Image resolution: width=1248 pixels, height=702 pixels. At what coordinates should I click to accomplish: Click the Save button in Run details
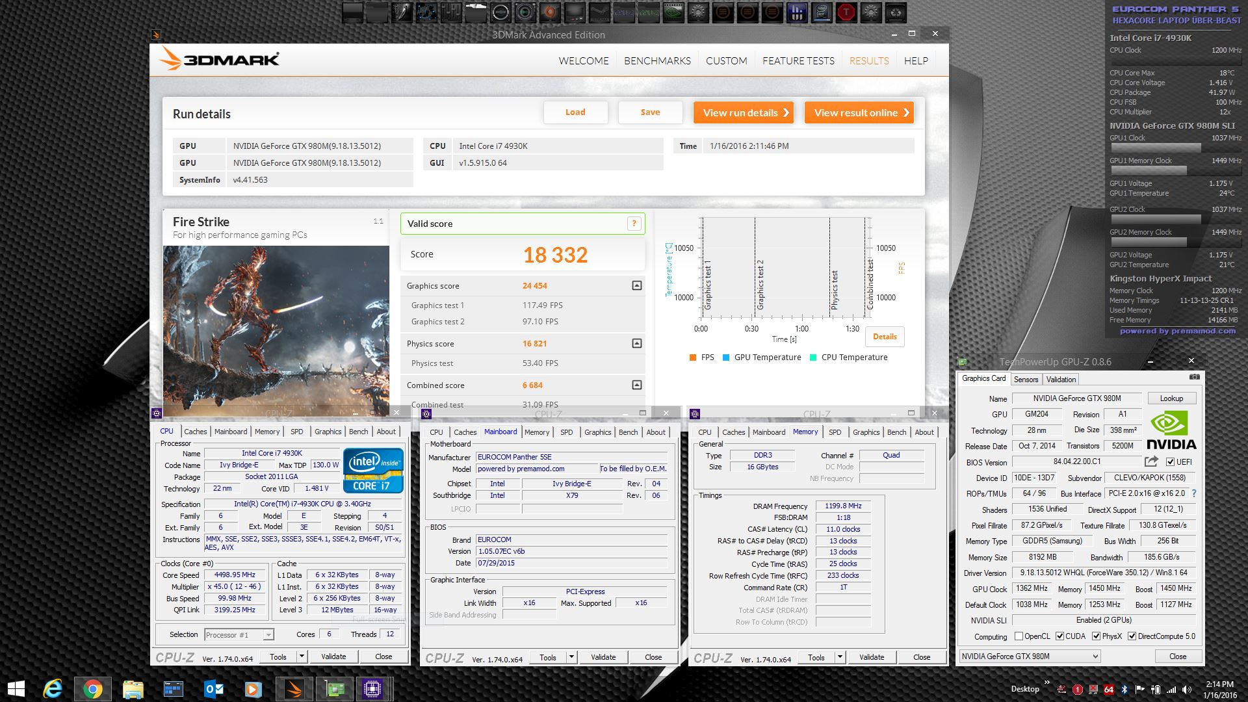pyautogui.click(x=650, y=112)
